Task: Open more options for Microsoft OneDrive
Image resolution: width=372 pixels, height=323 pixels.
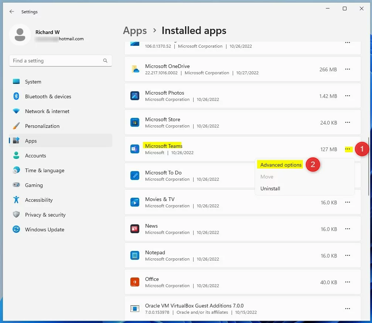Action: coord(347,69)
